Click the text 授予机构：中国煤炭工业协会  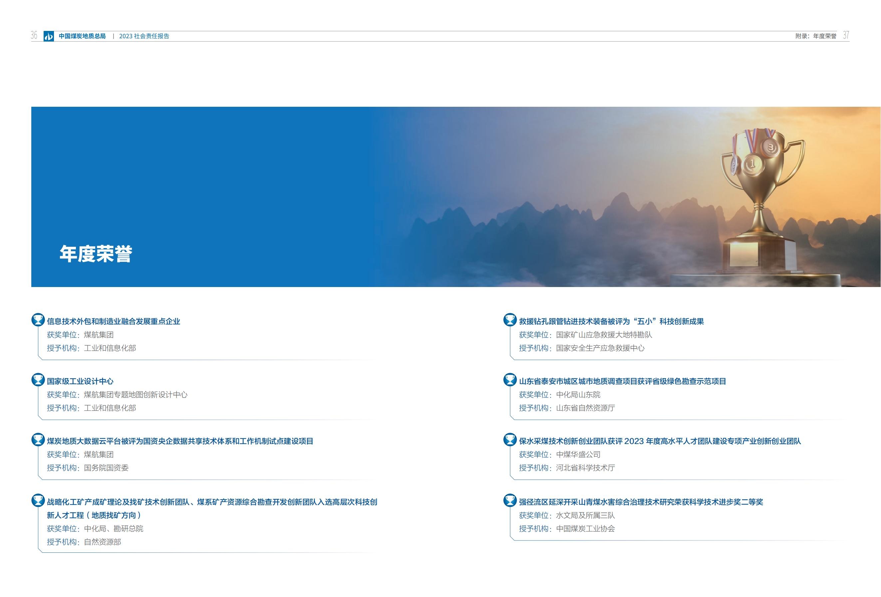coord(567,529)
